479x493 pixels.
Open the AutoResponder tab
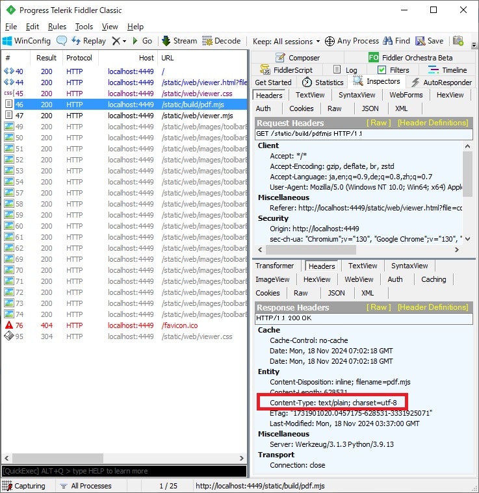pyautogui.click(x=441, y=82)
